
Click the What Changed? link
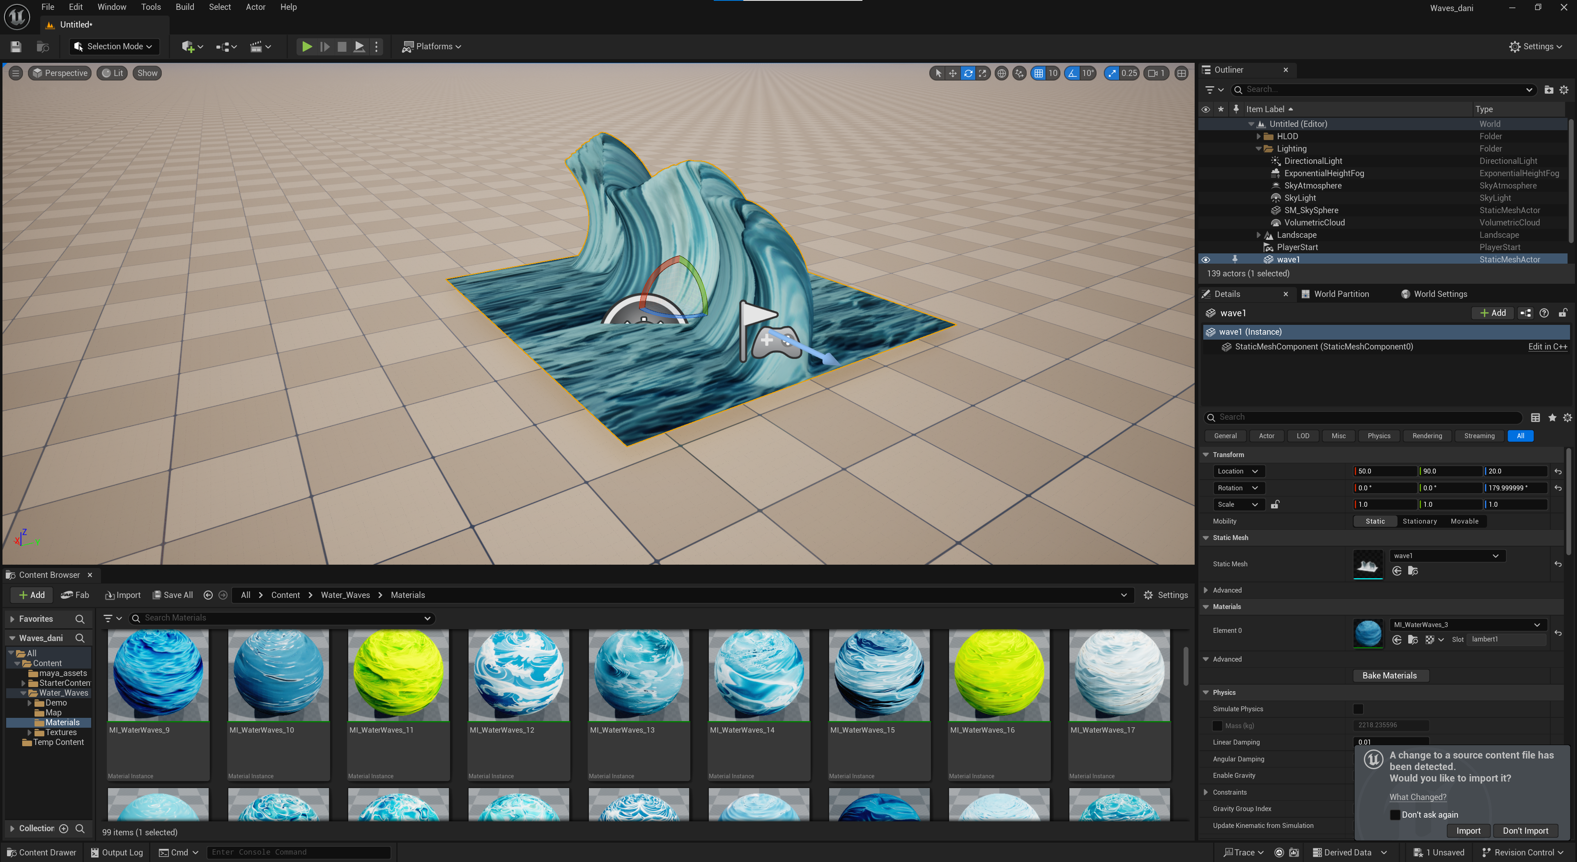click(x=1417, y=797)
